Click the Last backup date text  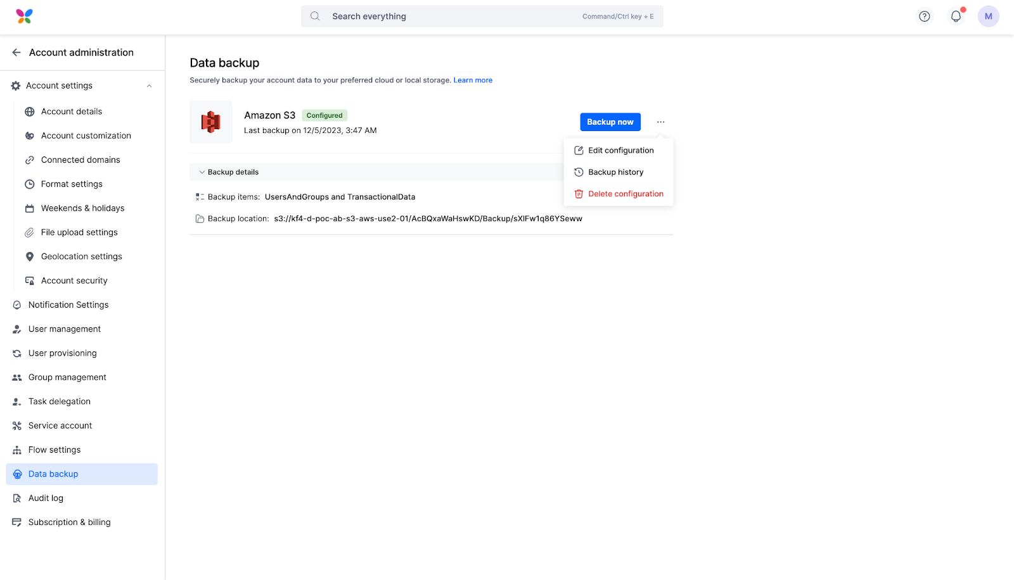click(x=311, y=130)
